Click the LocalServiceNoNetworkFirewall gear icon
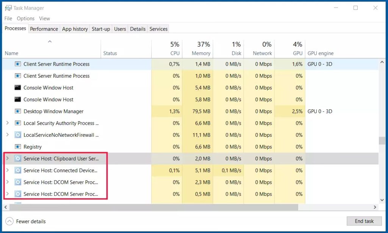The width and height of the screenshot is (388, 233). pyautogui.click(x=18, y=135)
